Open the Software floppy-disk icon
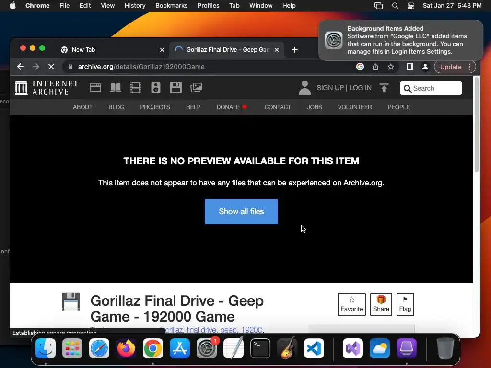Viewport: 491px width, 368px height. [175, 88]
